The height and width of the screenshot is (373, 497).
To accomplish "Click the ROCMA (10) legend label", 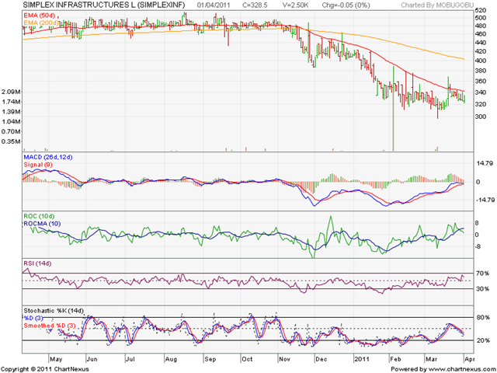I will pyautogui.click(x=42, y=224).
